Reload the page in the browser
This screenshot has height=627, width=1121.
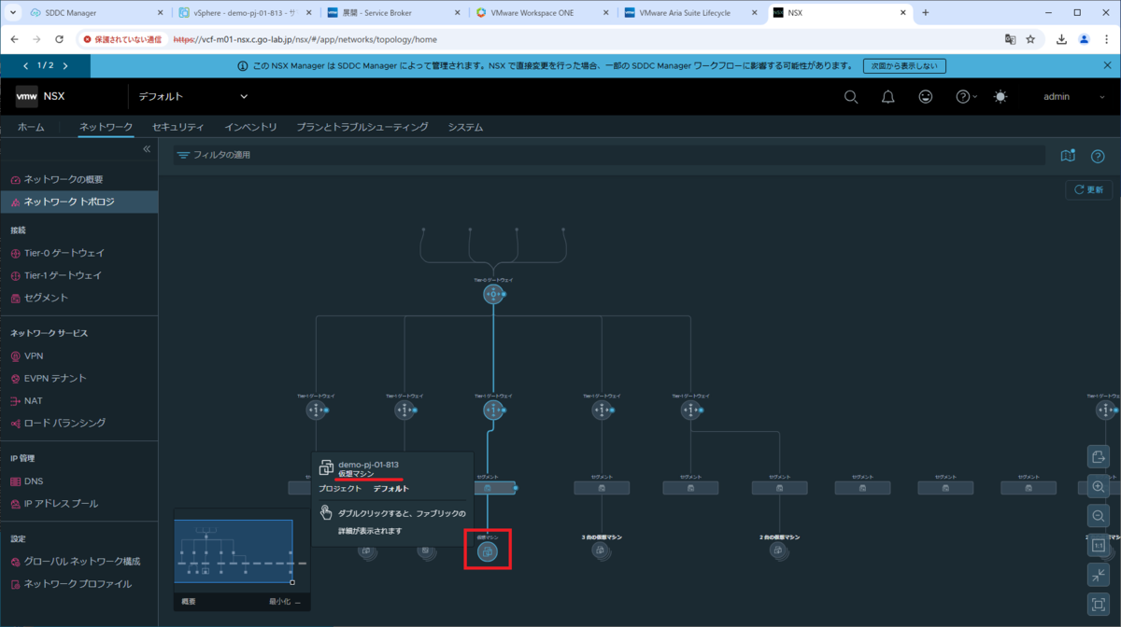[60, 40]
